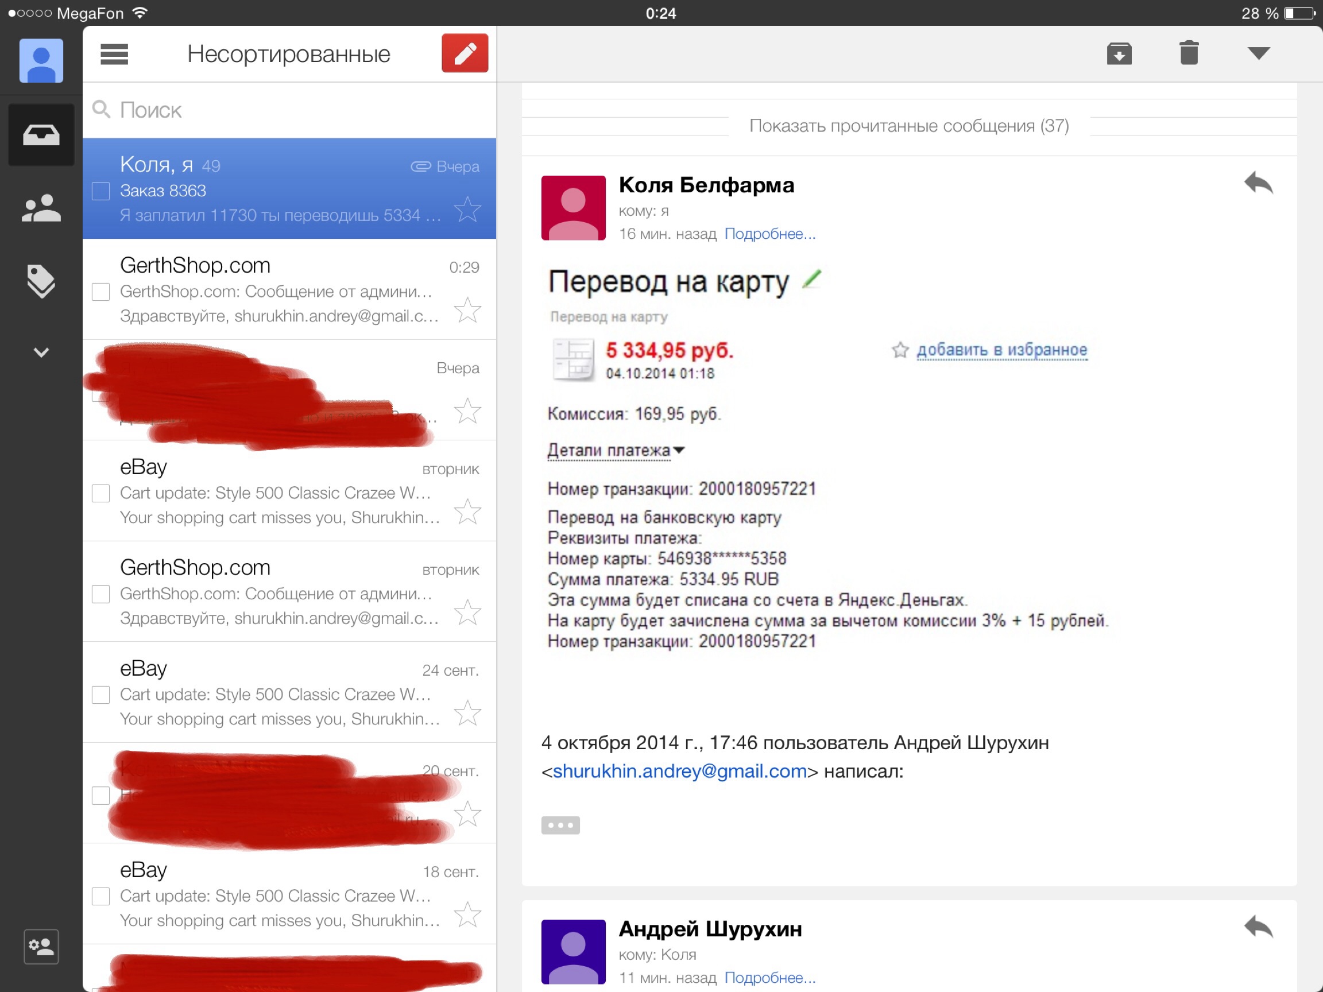1323x992 pixels.
Task: Open more actions dropdown arrow in toolbar
Action: click(1259, 54)
